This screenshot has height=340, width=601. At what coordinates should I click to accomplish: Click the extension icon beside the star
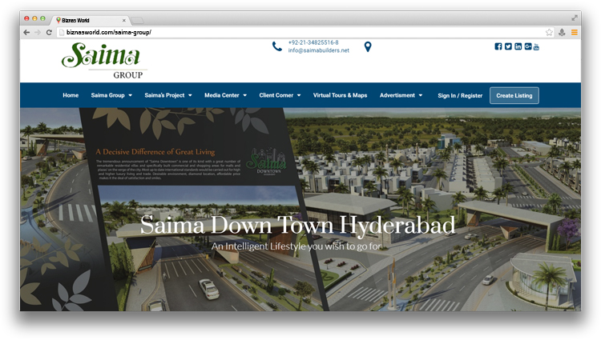click(562, 33)
